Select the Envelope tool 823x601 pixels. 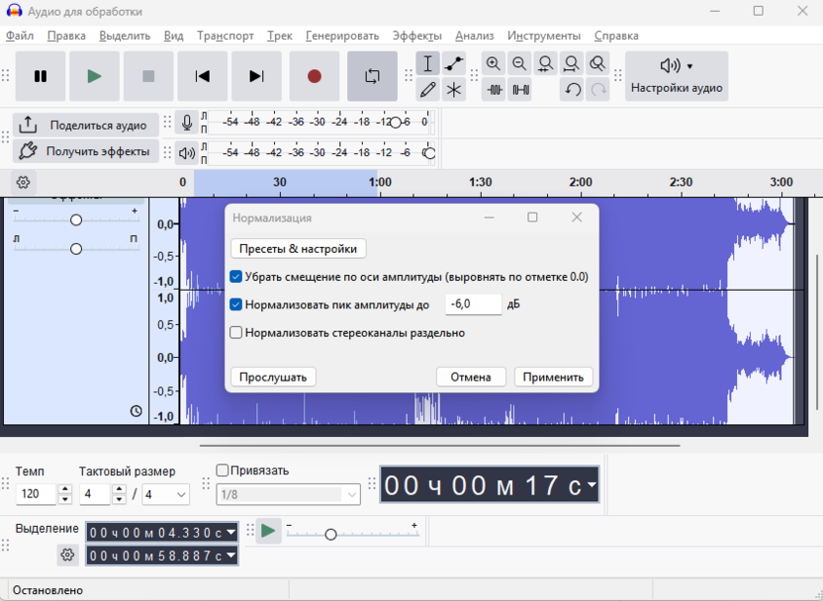coord(453,63)
